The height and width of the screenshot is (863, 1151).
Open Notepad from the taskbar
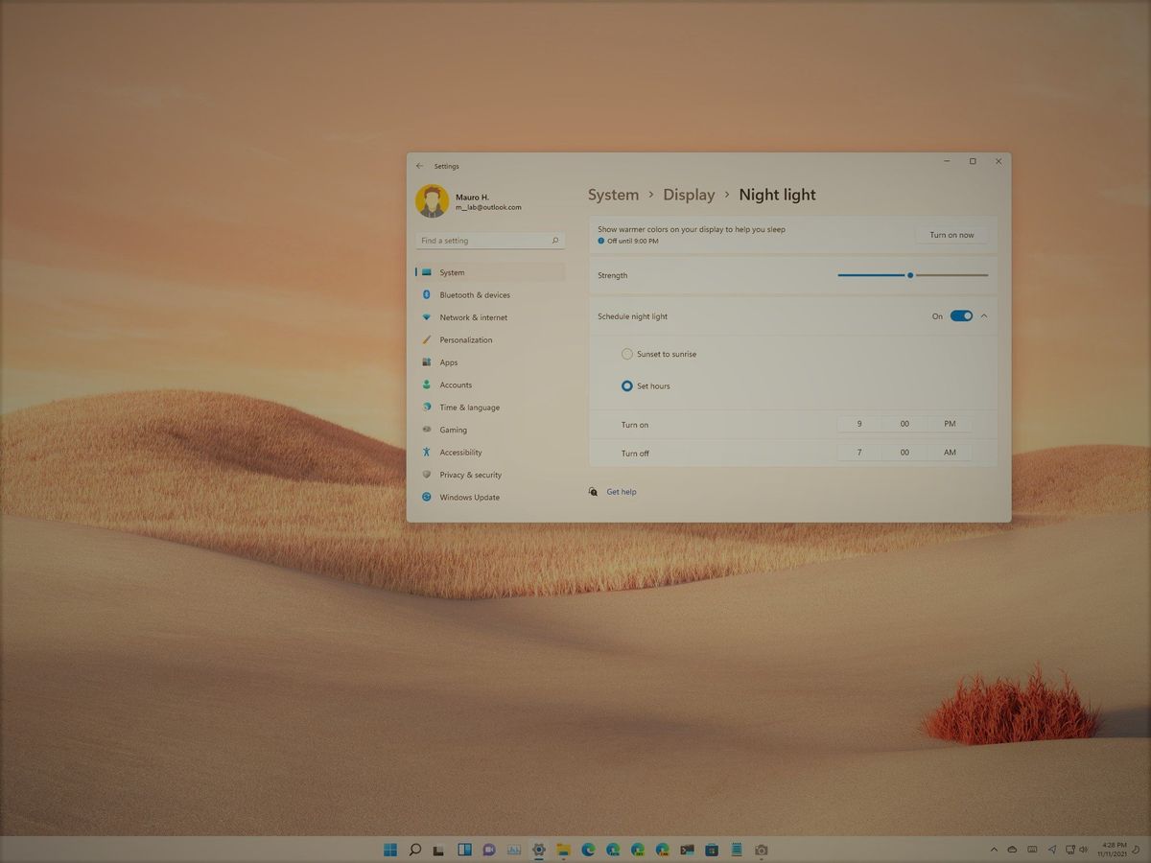[x=737, y=850]
